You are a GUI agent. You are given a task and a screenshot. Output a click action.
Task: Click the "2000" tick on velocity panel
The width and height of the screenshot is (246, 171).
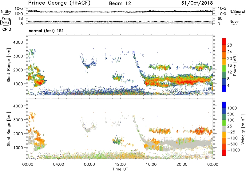[18, 134]
